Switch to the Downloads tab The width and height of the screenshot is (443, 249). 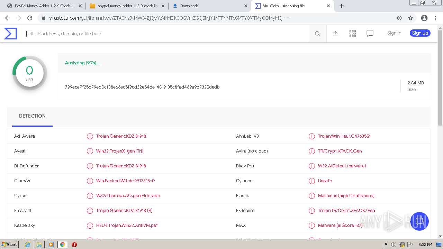click(x=209, y=6)
